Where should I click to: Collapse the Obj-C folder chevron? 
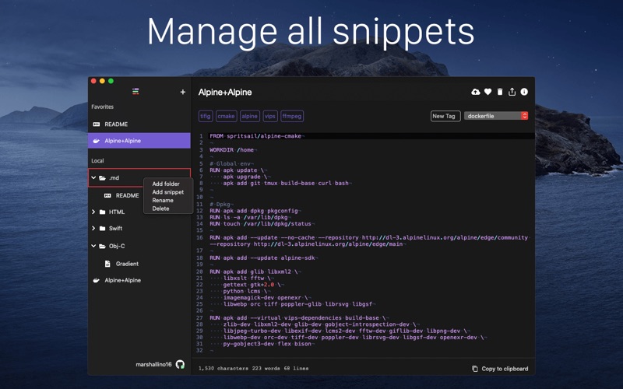(x=93, y=246)
